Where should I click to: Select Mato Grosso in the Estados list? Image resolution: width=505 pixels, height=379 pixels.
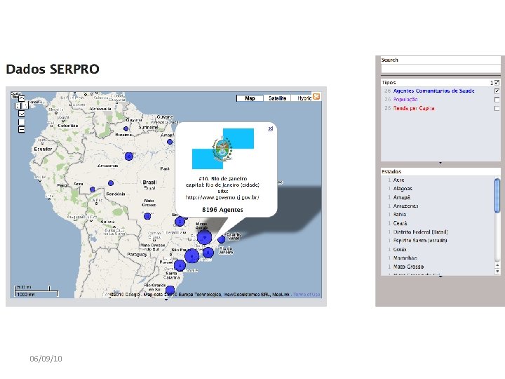tap(408, 267)
